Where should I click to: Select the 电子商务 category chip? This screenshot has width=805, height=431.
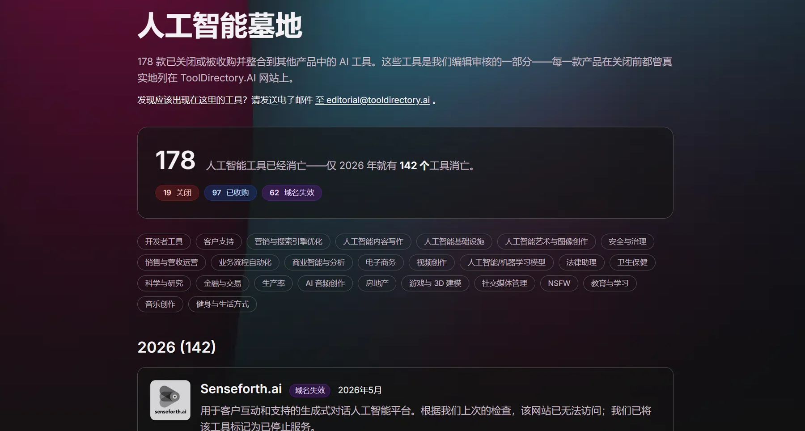click(x=381, y=262)
